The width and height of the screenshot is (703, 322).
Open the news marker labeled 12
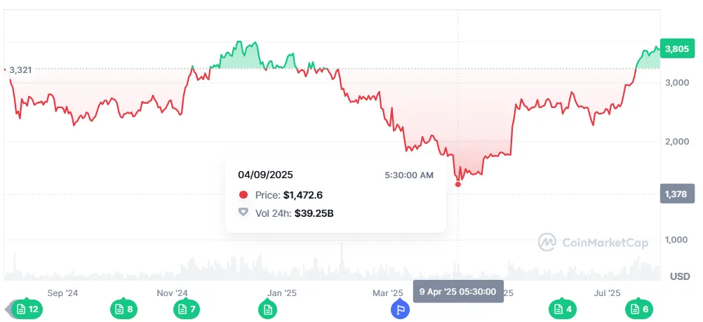(x=28, y=309)
